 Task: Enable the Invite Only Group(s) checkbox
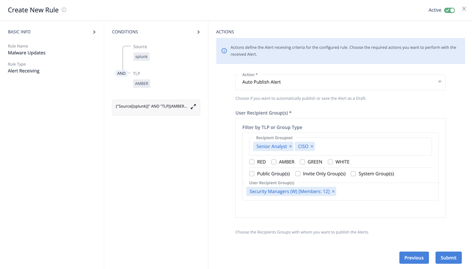[298, 174]
